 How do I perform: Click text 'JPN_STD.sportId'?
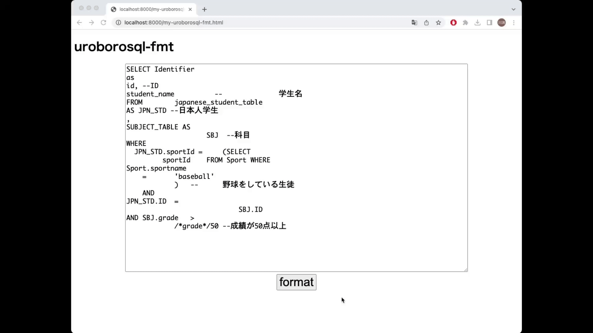164,152
